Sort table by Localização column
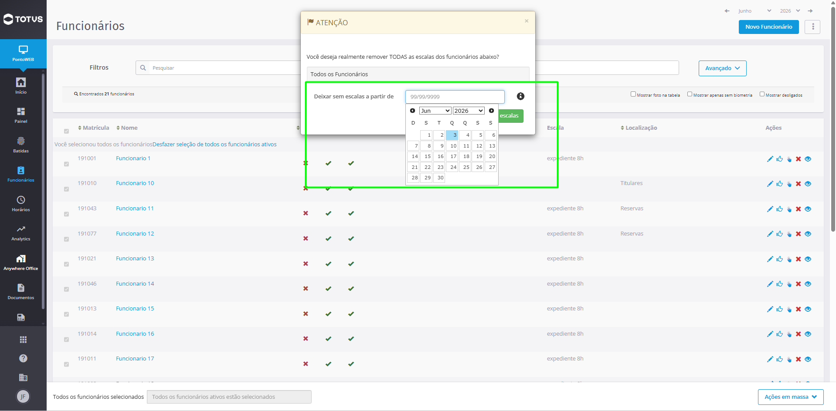This screenshot has width=836, height=411. pyautogui.click(x=639, y=128)
